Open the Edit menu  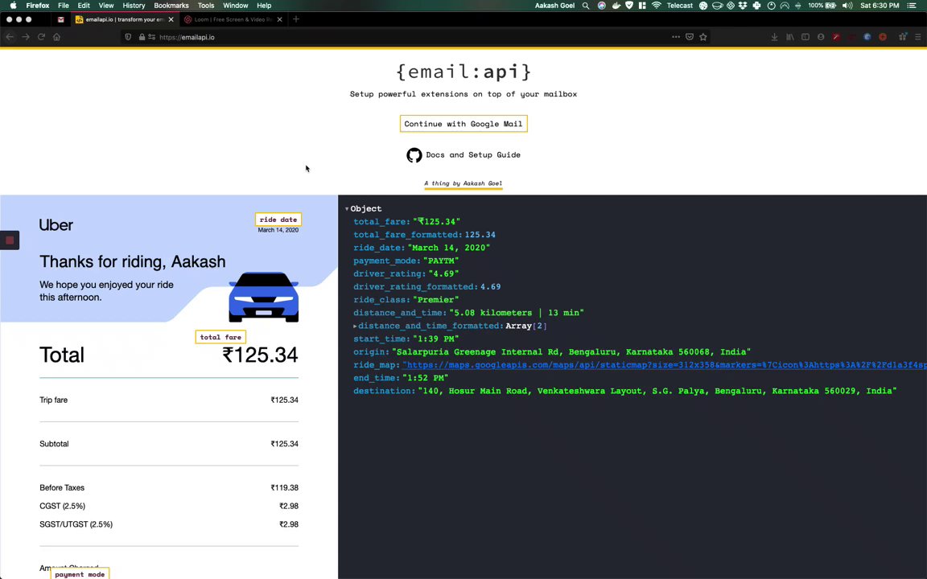(84, 6)
